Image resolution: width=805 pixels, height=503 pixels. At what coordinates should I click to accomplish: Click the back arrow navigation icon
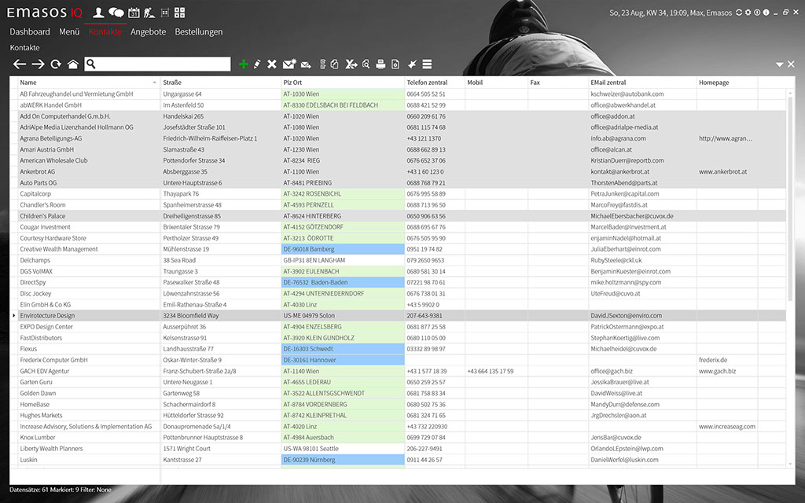[x=20, y=64]
